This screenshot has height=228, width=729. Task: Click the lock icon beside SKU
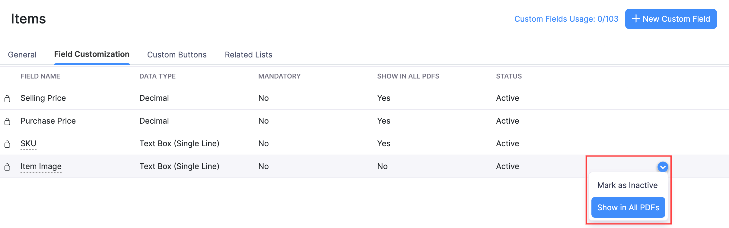pyautogui.click(x=7, y=143)
